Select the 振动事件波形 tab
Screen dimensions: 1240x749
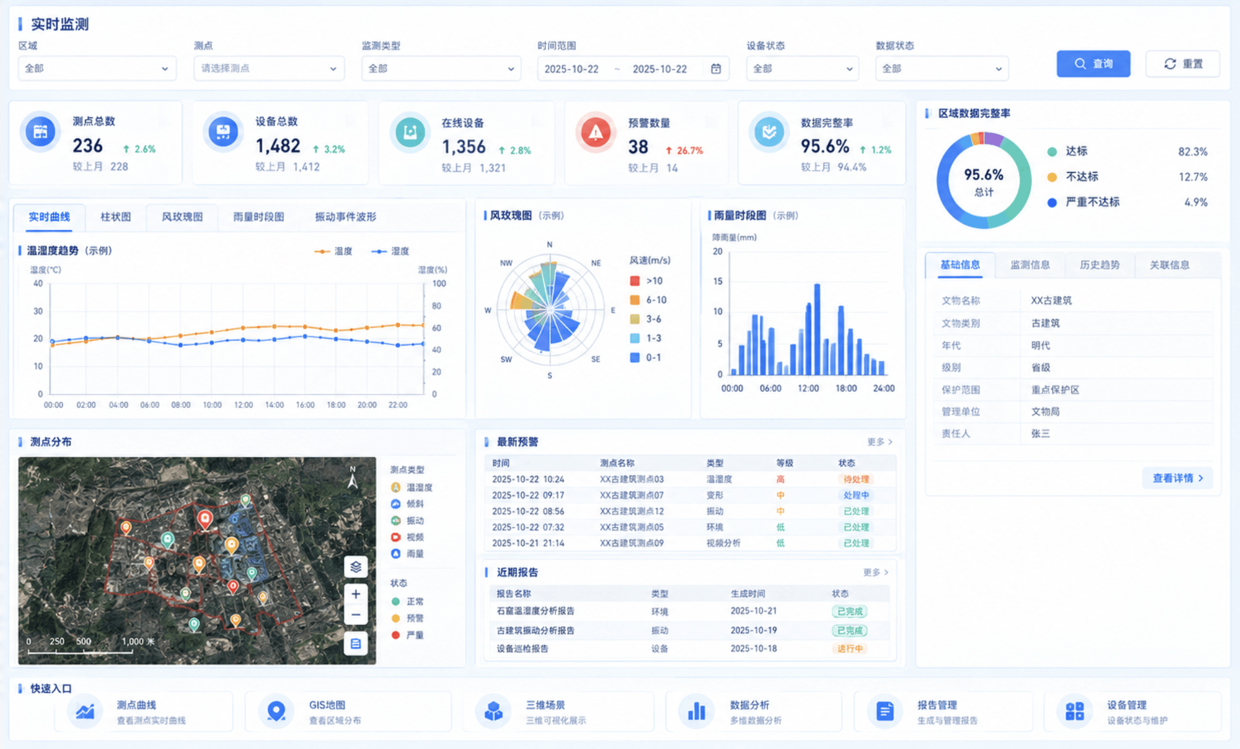[346, 217]
